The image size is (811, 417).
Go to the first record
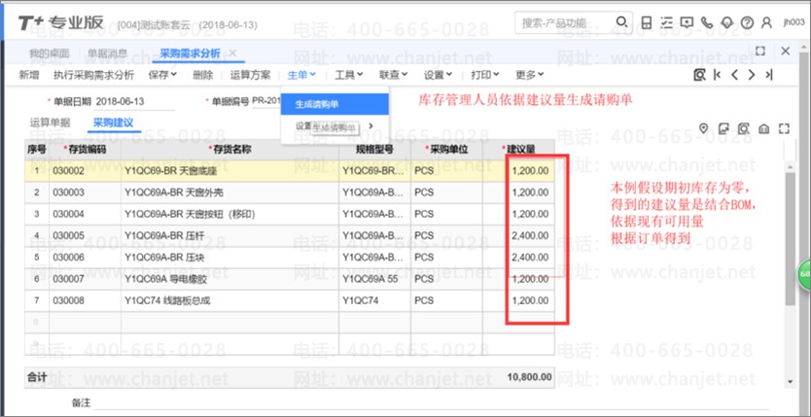tap(717, 75)
